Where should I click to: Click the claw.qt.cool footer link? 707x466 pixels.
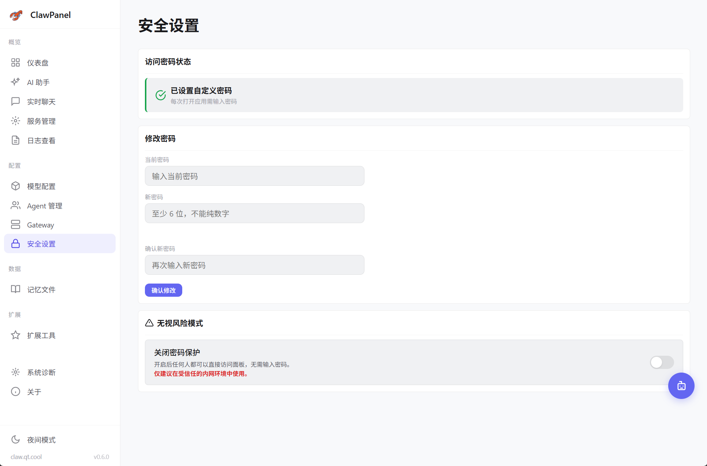(26, 456)
